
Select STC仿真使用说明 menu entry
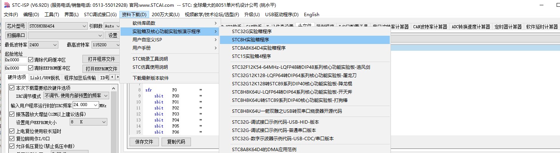(169, 67)
